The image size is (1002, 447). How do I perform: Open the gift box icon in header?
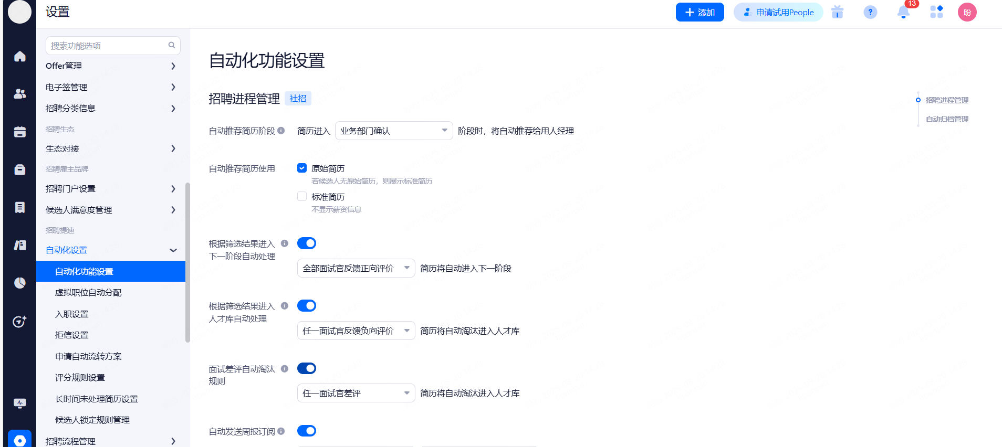(837, 12)
